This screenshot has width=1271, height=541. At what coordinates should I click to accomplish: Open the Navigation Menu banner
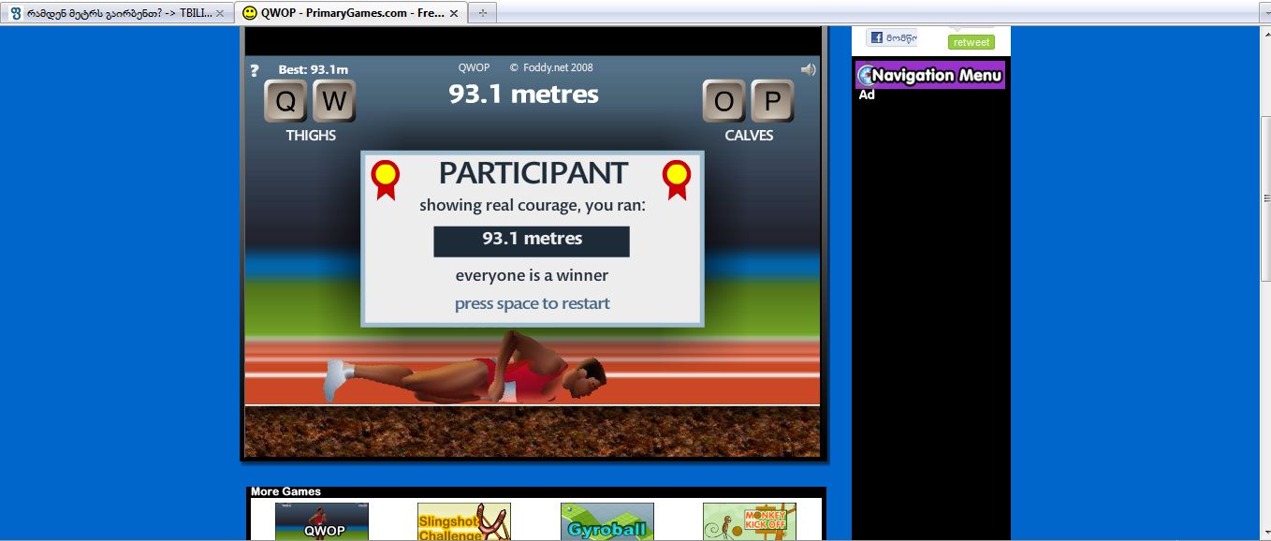click(x=930, y=75)
